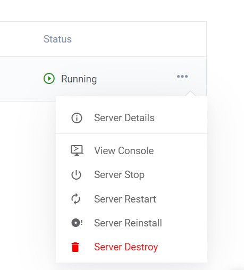Select Server Stop option
244x270 pixels.
point(131,175)
